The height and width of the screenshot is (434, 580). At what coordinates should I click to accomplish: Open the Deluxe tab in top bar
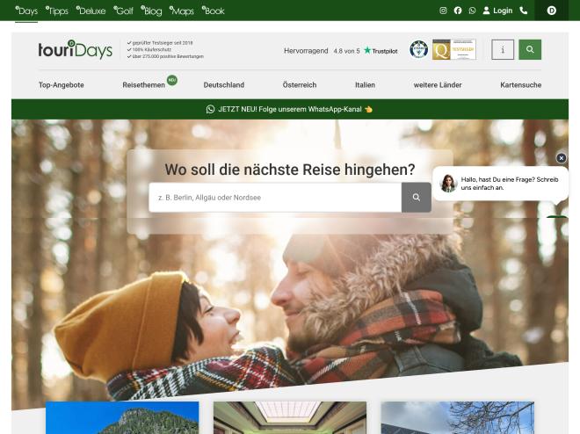coord(91,11)
